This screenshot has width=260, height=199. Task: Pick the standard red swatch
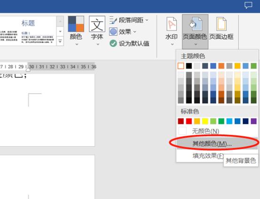[189, 121]
